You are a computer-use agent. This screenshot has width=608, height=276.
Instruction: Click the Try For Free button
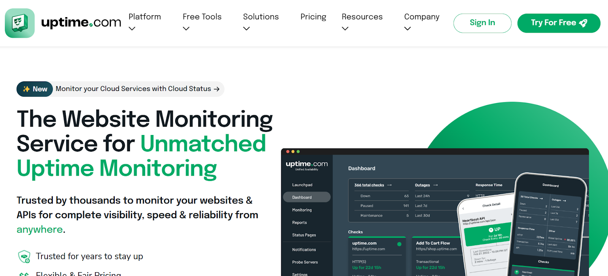(x=559, y=23)
